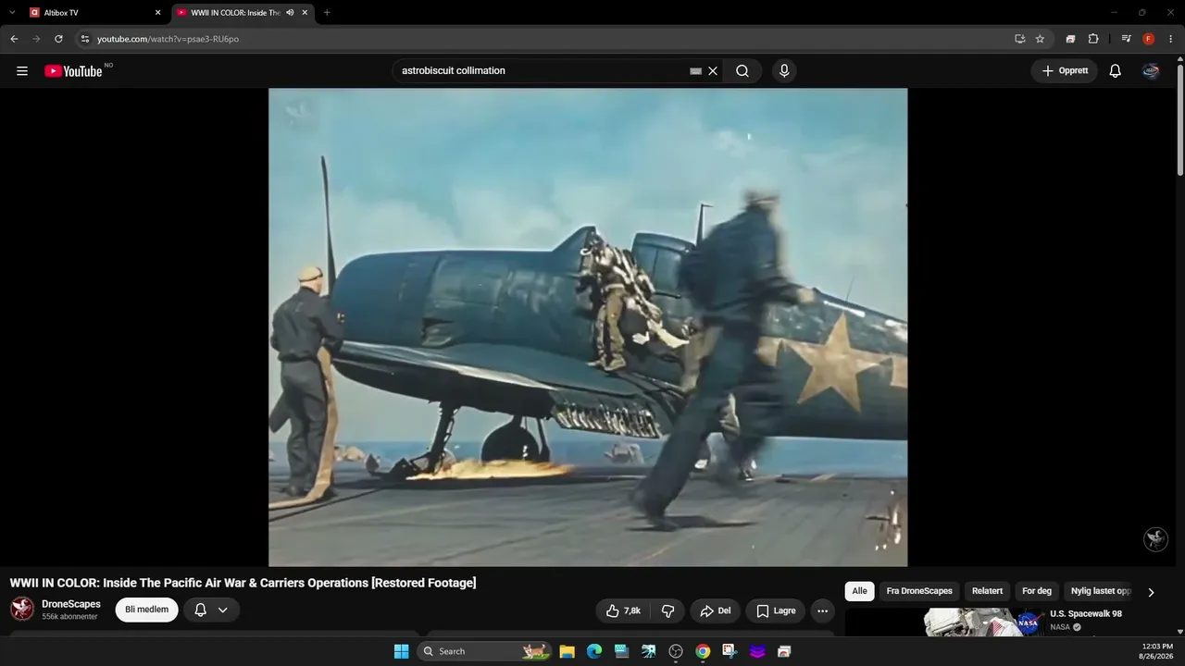Open OBS Studio from the taskbar

click(x=676, y=651)
